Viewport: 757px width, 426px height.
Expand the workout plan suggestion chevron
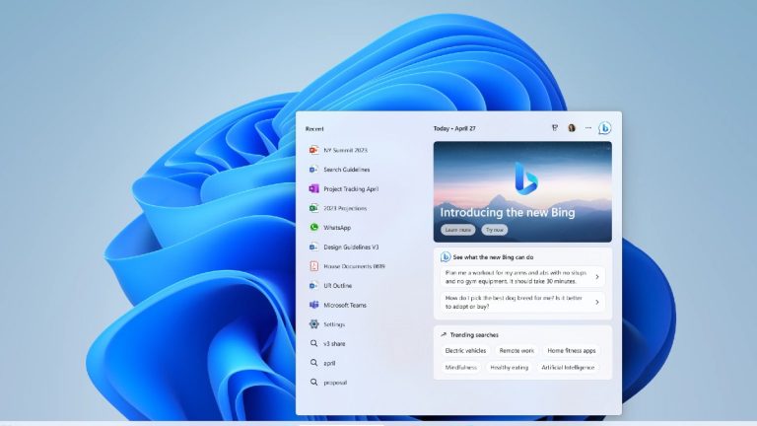point(597,277)
